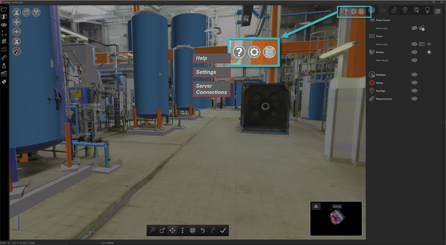Show the license_test point cloud

coord(414,28)
